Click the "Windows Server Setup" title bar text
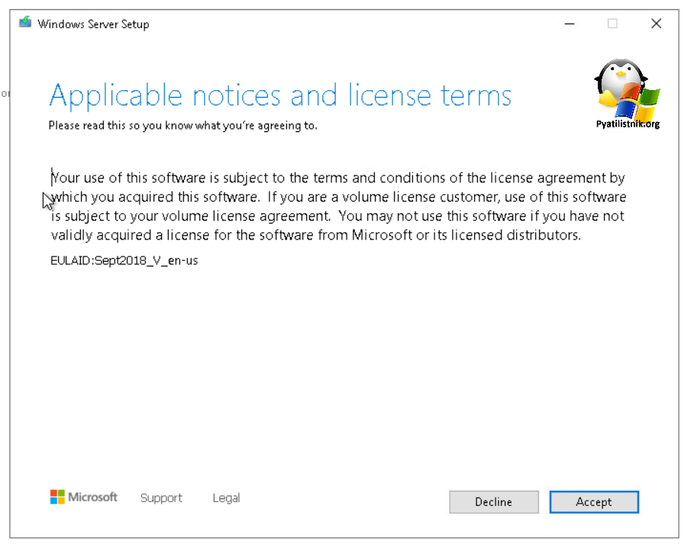 (x=93, y=24)
